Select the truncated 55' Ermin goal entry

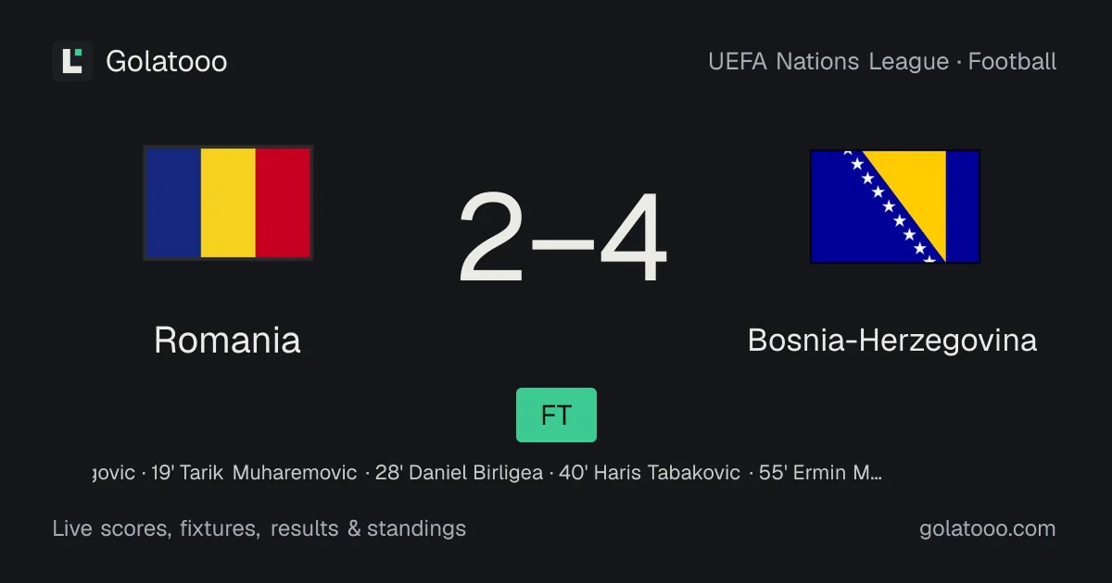(x=820, y=473)
